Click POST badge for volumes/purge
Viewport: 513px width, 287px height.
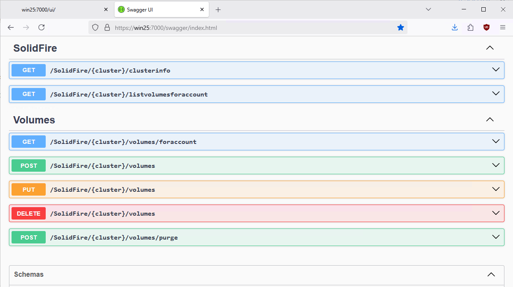(x=29, y=237)
